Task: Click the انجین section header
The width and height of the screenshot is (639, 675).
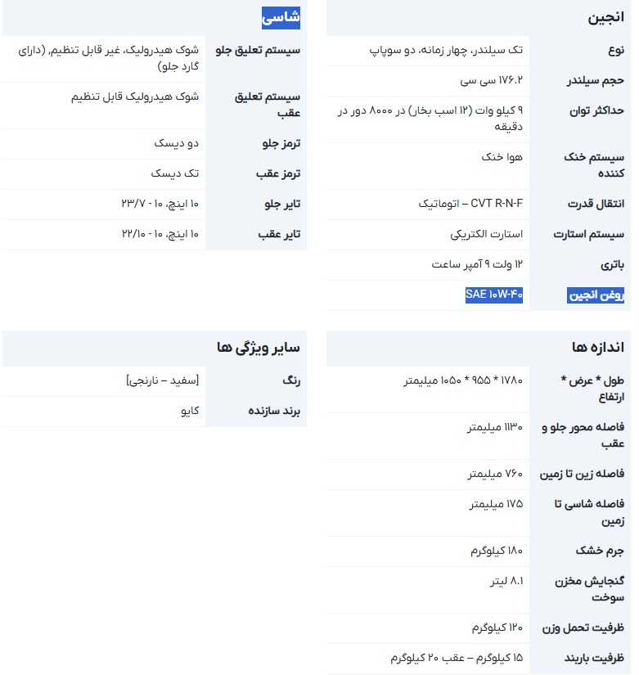Action: (605, 17)
